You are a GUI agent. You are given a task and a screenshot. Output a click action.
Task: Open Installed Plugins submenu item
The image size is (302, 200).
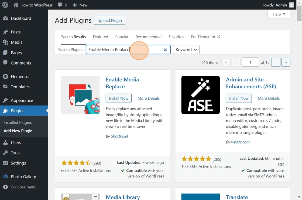(18, 122)
